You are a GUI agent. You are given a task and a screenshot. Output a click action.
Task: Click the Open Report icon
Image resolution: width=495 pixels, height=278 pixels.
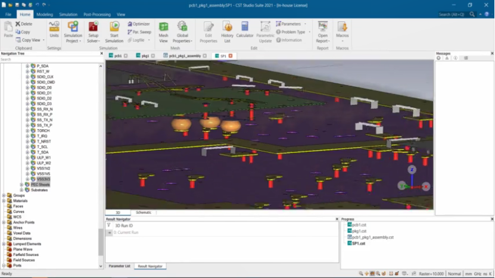(323, 27)
